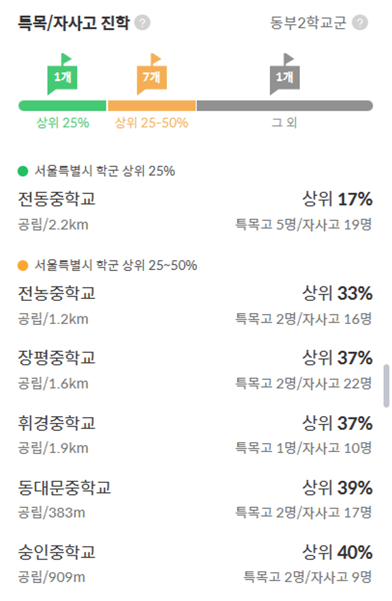Select the green 1개 flag marker

point(62,74)
